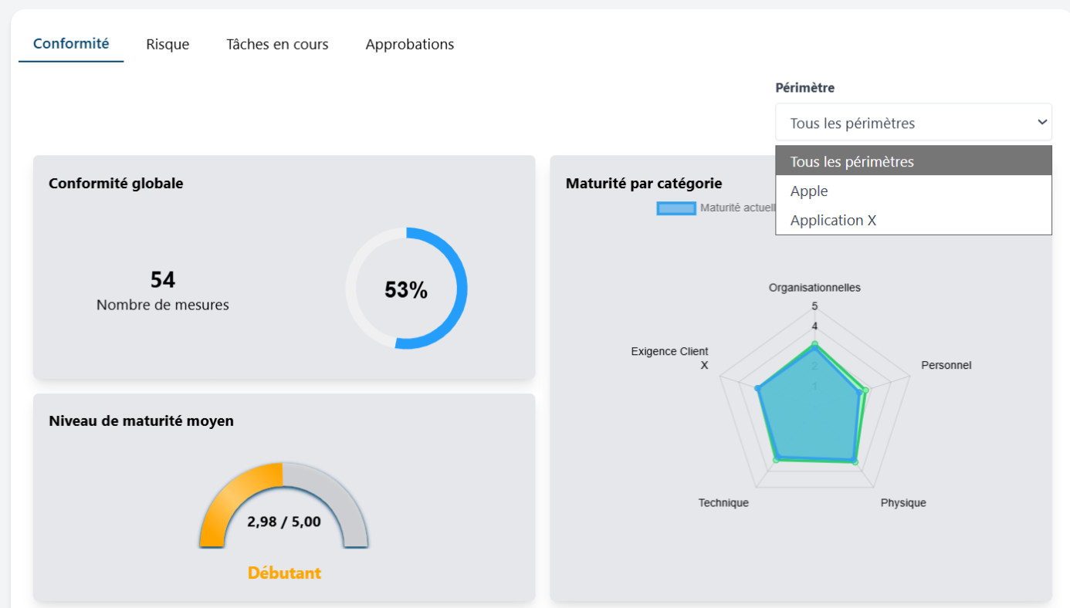The height and width of the screenshot is (608, 1070).
Task: Toggle the blue Maturité actuelle legend swatch
Action: click(x=676, y=208)
